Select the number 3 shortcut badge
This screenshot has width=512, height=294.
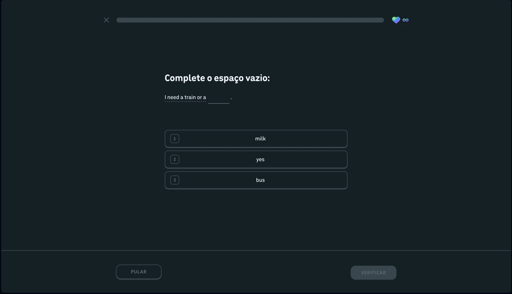tap(175, 180)
